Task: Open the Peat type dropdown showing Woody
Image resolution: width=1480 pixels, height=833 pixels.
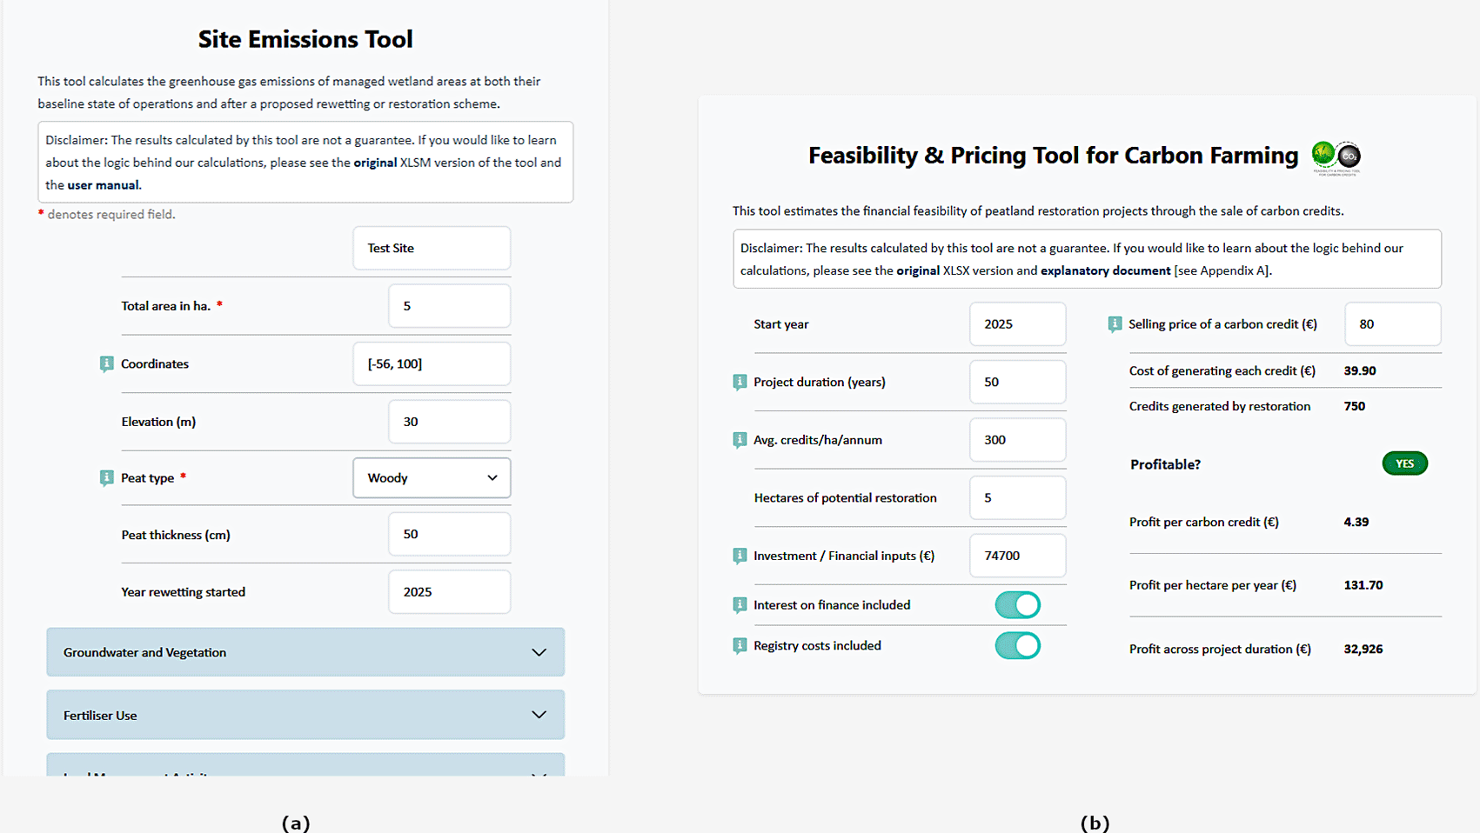Action: 432,478
